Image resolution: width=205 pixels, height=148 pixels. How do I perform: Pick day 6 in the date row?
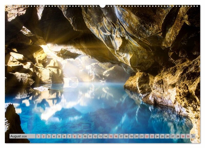point(64,136)
